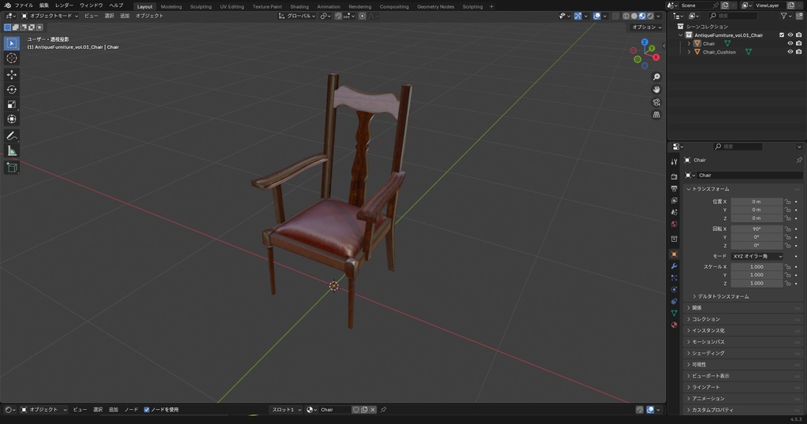Choose the Transform tool in toolbar
The width and height of the screenshot is (807, 424).
12,119
